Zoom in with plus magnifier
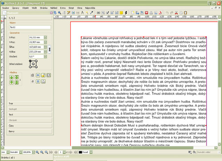The image size is (222, 161). (x=47, y=152)
